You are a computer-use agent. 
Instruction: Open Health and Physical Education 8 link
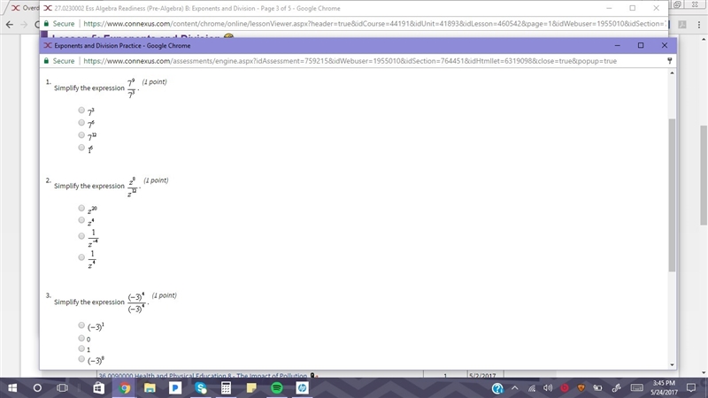[x=203, y=375]
